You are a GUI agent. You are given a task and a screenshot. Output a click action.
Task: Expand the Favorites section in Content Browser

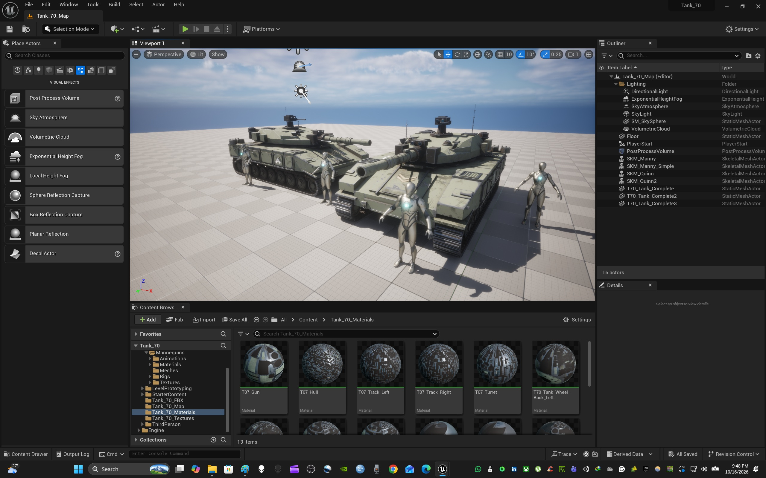136,334
